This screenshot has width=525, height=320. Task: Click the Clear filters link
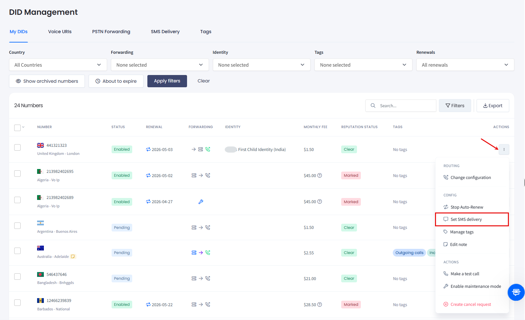[x=203, y=81]
